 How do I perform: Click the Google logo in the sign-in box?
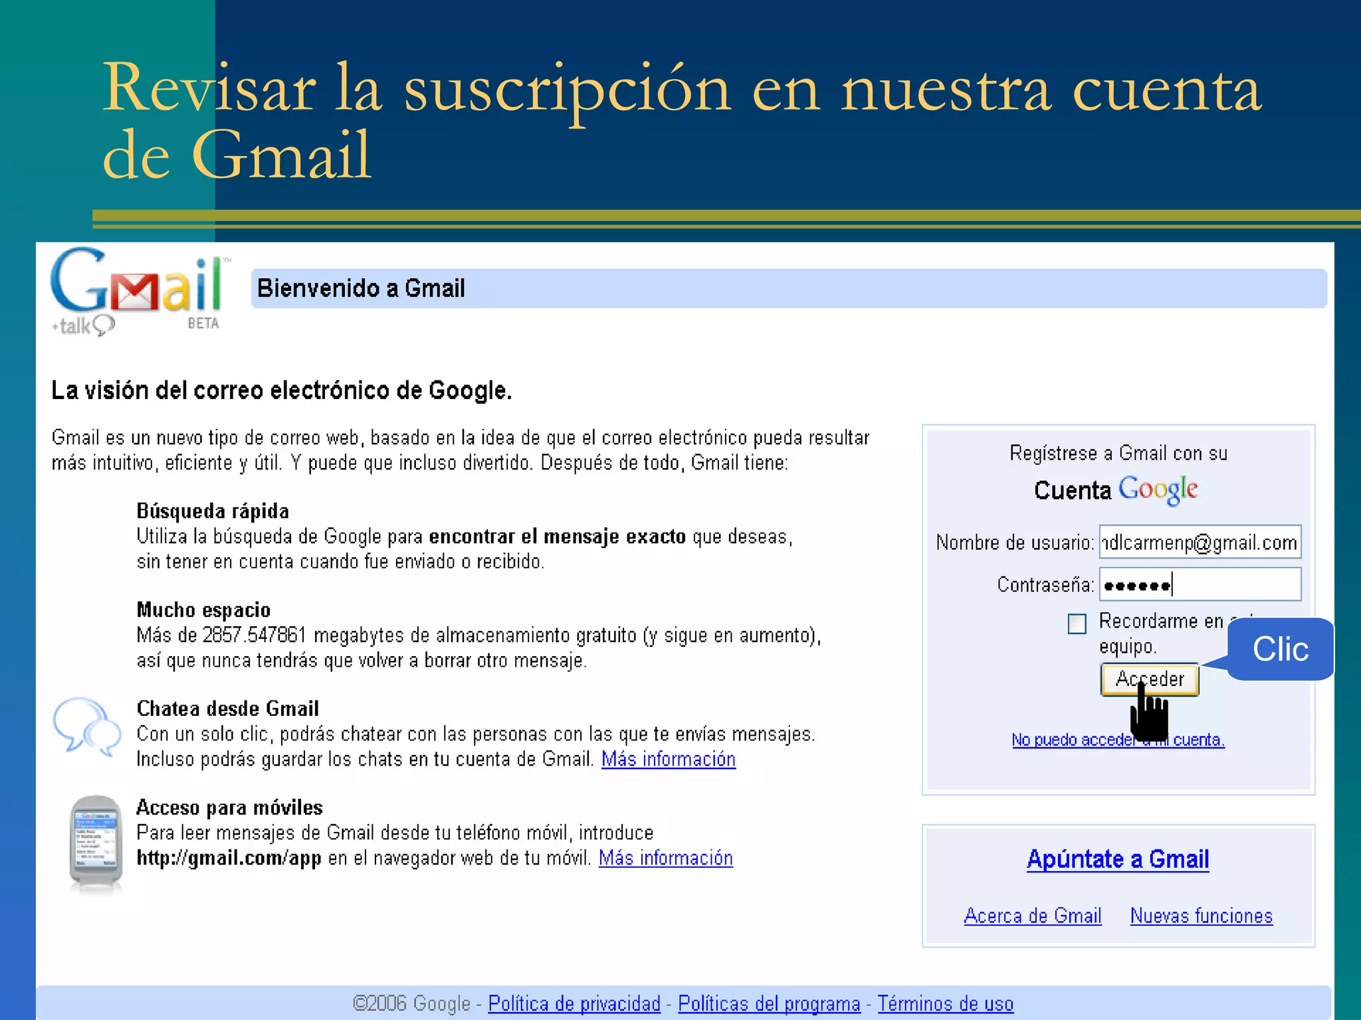pyautogui.click(x=1158, y=490)
